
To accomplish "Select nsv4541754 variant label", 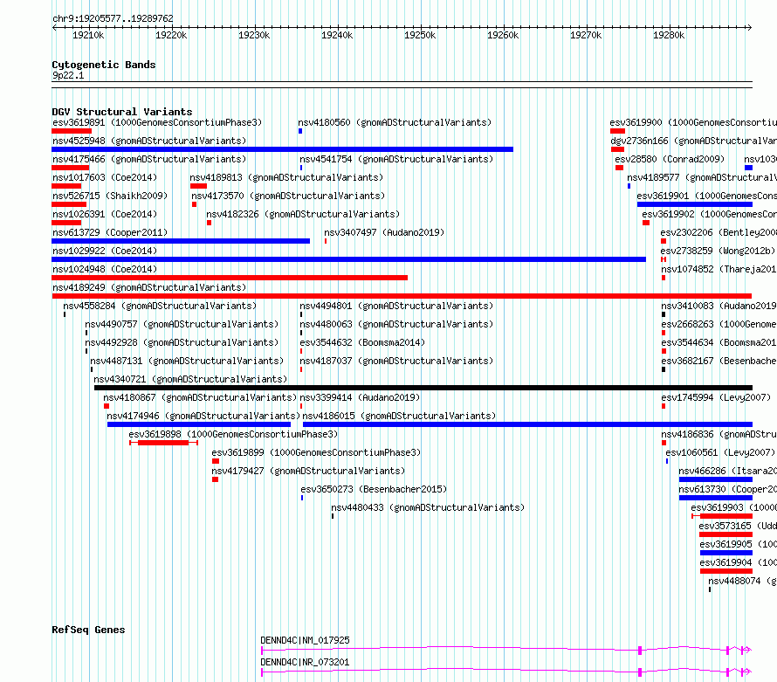I will (x=396, y=159).
